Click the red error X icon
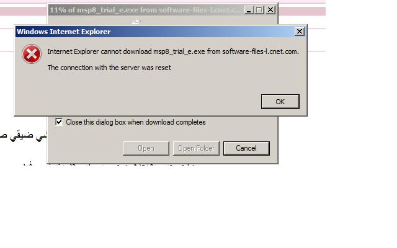 pyautogui.click(x=32, y=54)
